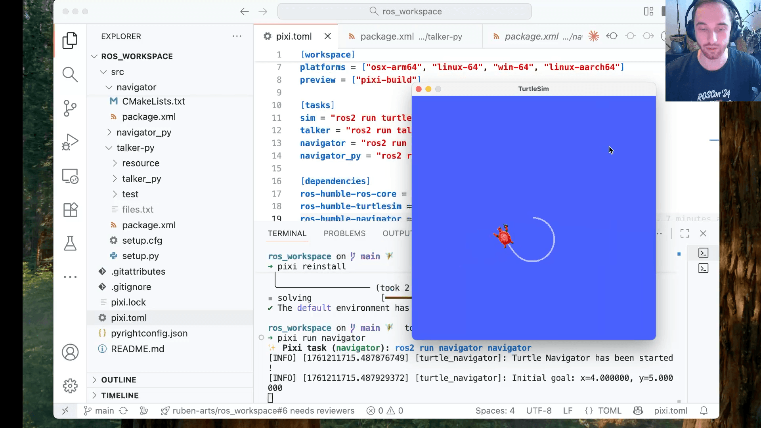Open the Search view in activity bar
This screenshot has height=428, width=761.
tap(70, 74)
